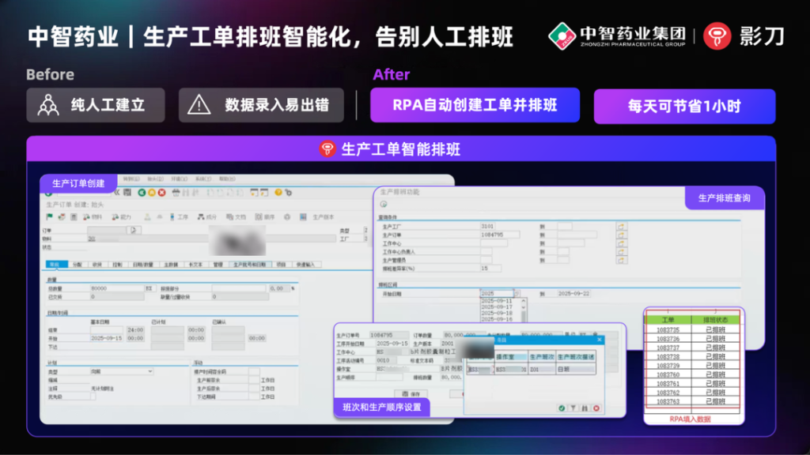Open the 系统 menu in the menu bar
This screenshot has width=810, height=455.
coord(202,179)
